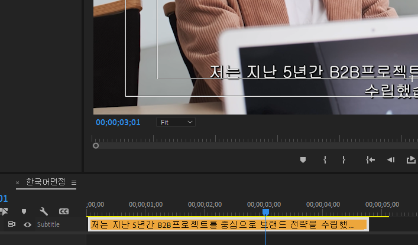Open the Fit zoom level dropdown

[x=176, y=122]
